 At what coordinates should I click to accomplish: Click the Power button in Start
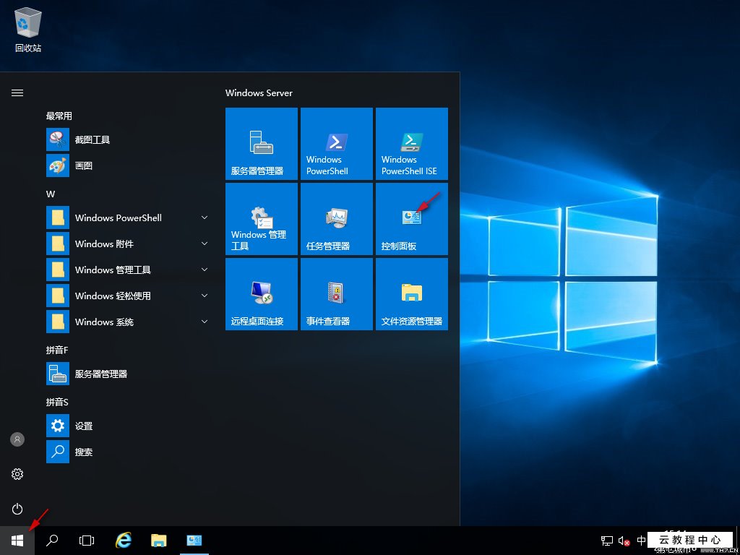point(17,509)
